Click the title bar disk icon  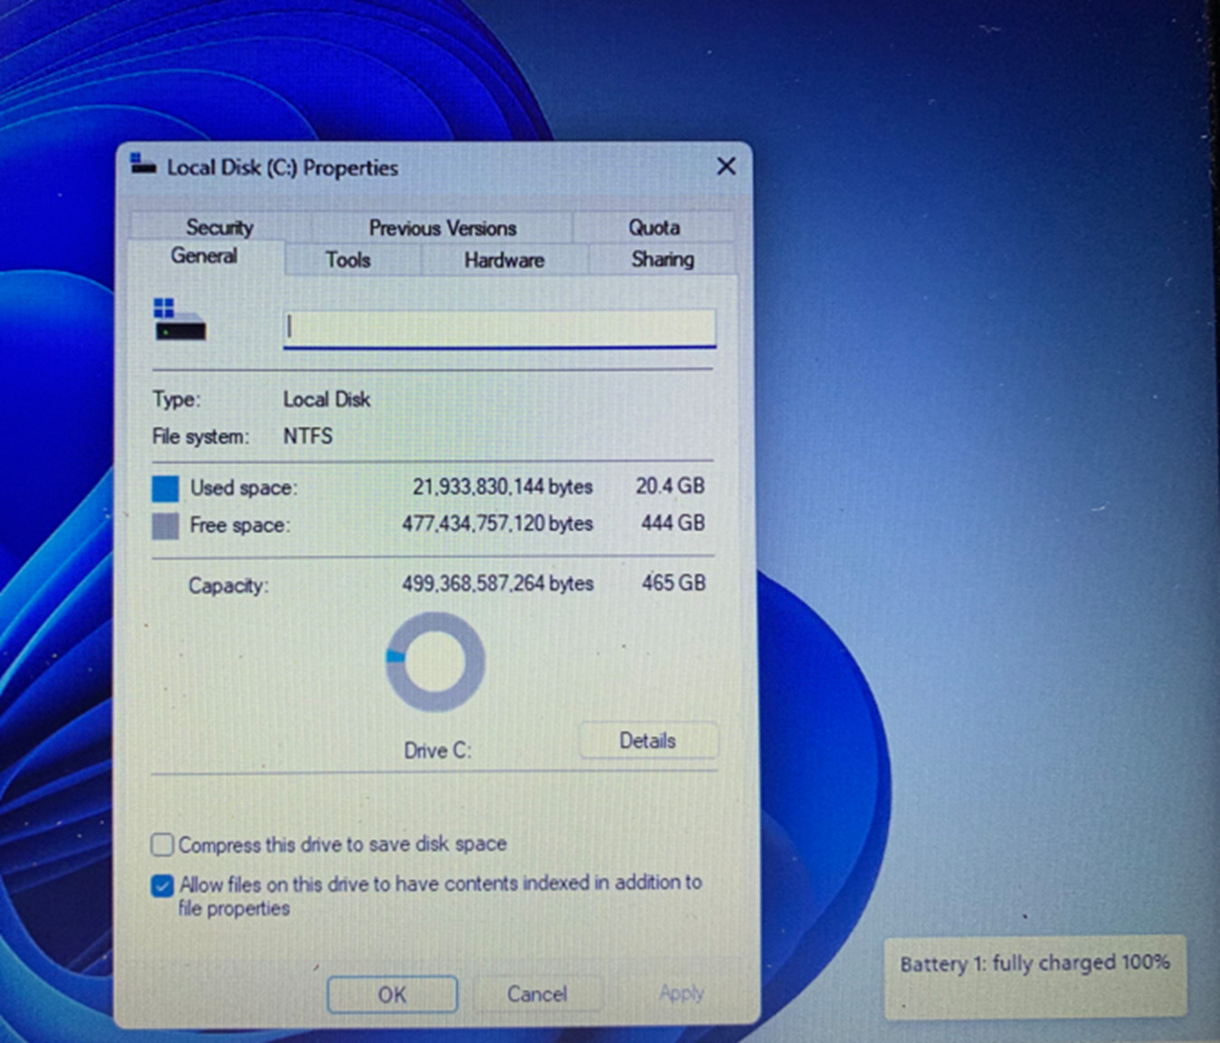click(x=143, y=165)
